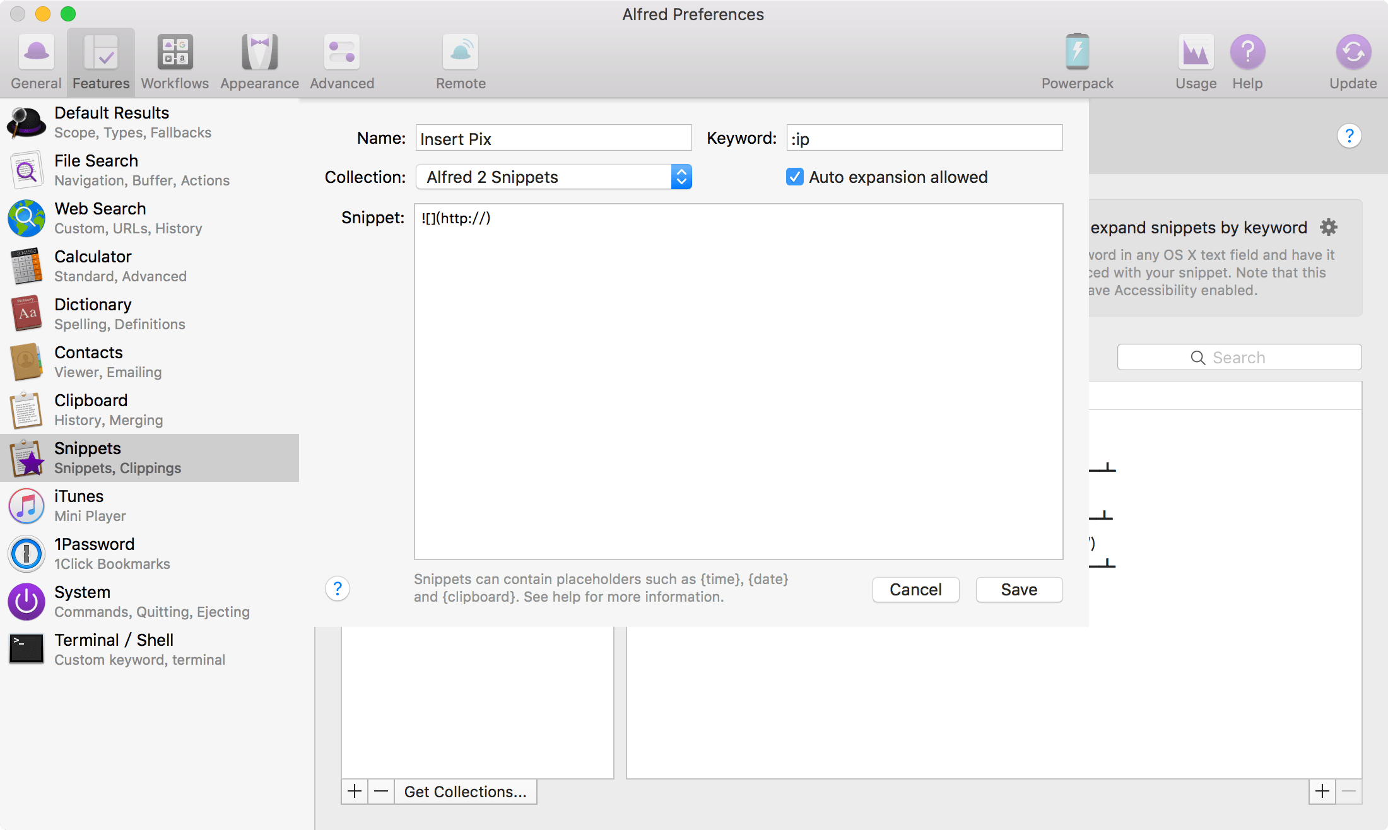The height and width of the screenshot is (830, 1388).
Task: Select System commands feature
Action: (x=150, y=602)
